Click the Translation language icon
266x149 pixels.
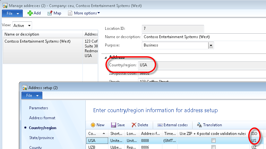coord(199,125)
